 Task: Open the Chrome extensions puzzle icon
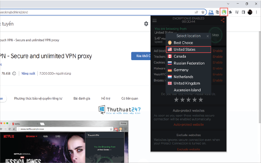(230, 12)
